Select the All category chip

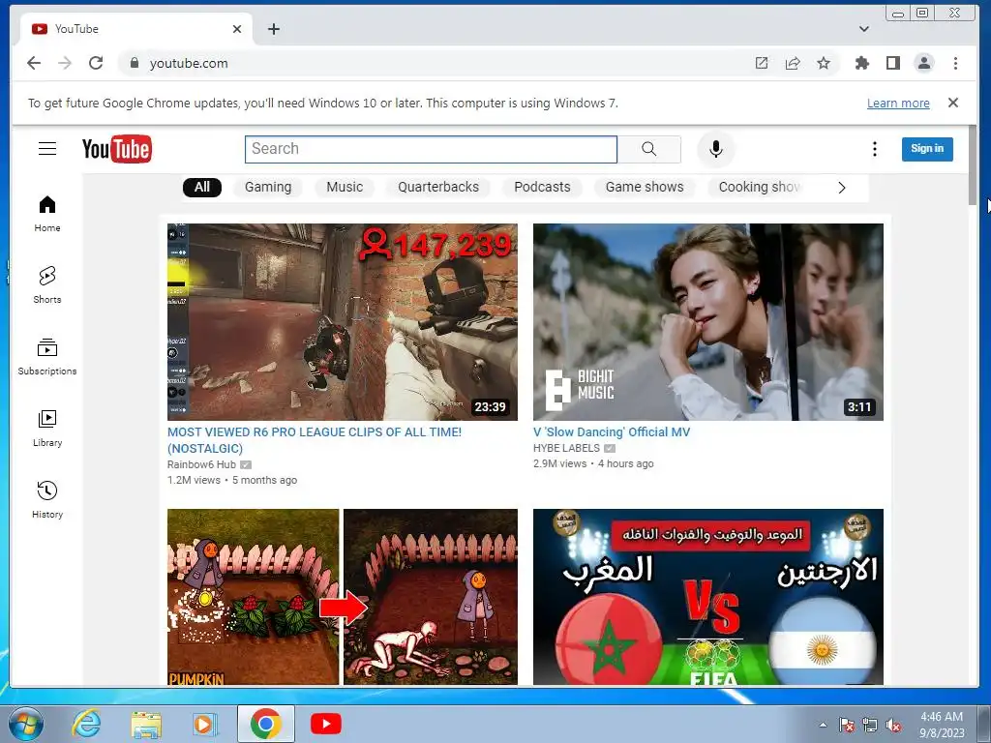pyautogui.click(x=202, y=187)
